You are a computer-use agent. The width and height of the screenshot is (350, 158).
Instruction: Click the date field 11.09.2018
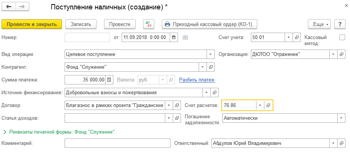tap(146, 38)
